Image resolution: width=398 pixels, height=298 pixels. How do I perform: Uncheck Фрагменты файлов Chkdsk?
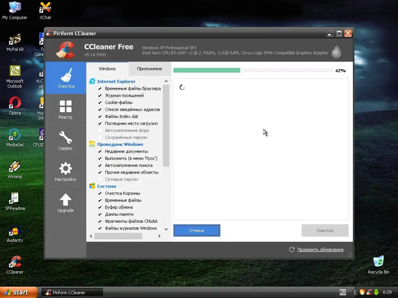click(100, 221)
